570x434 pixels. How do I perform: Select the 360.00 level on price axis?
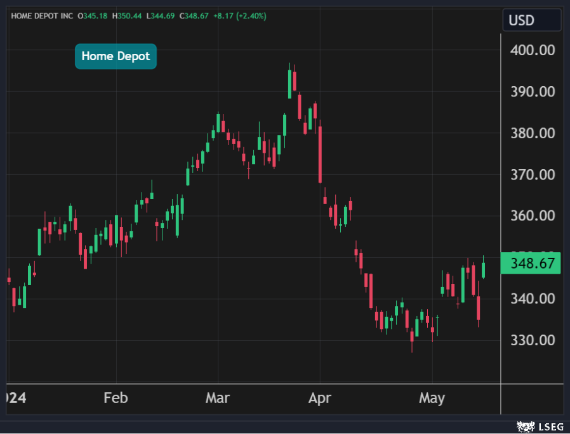pos(533,216)
